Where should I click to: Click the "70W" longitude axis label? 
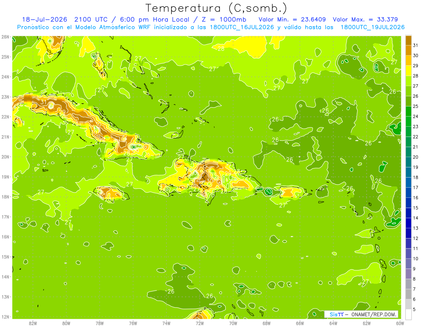233,323
